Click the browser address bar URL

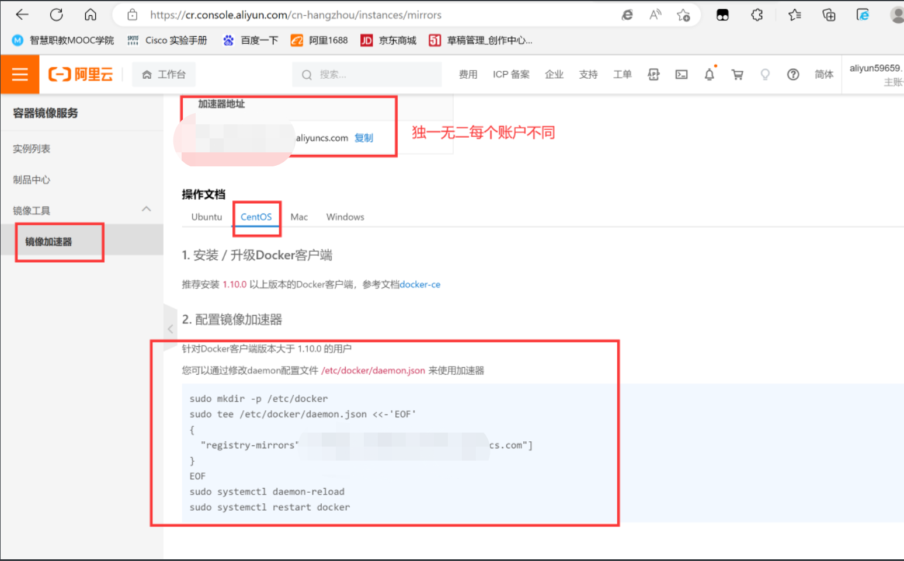295,15
